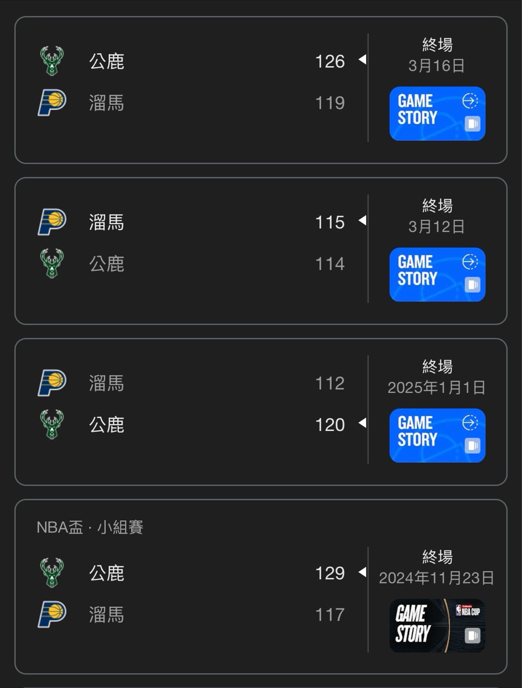Select 溜馬 team name in November 23 game

106,614
